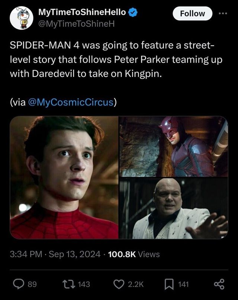
Task: Open the three-dot more options menu
Action: pos(223,13)
